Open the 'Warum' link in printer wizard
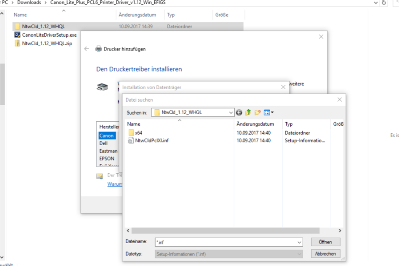This screenshot has width=399, height=266. pyautogui.click(x=115, y=184)
